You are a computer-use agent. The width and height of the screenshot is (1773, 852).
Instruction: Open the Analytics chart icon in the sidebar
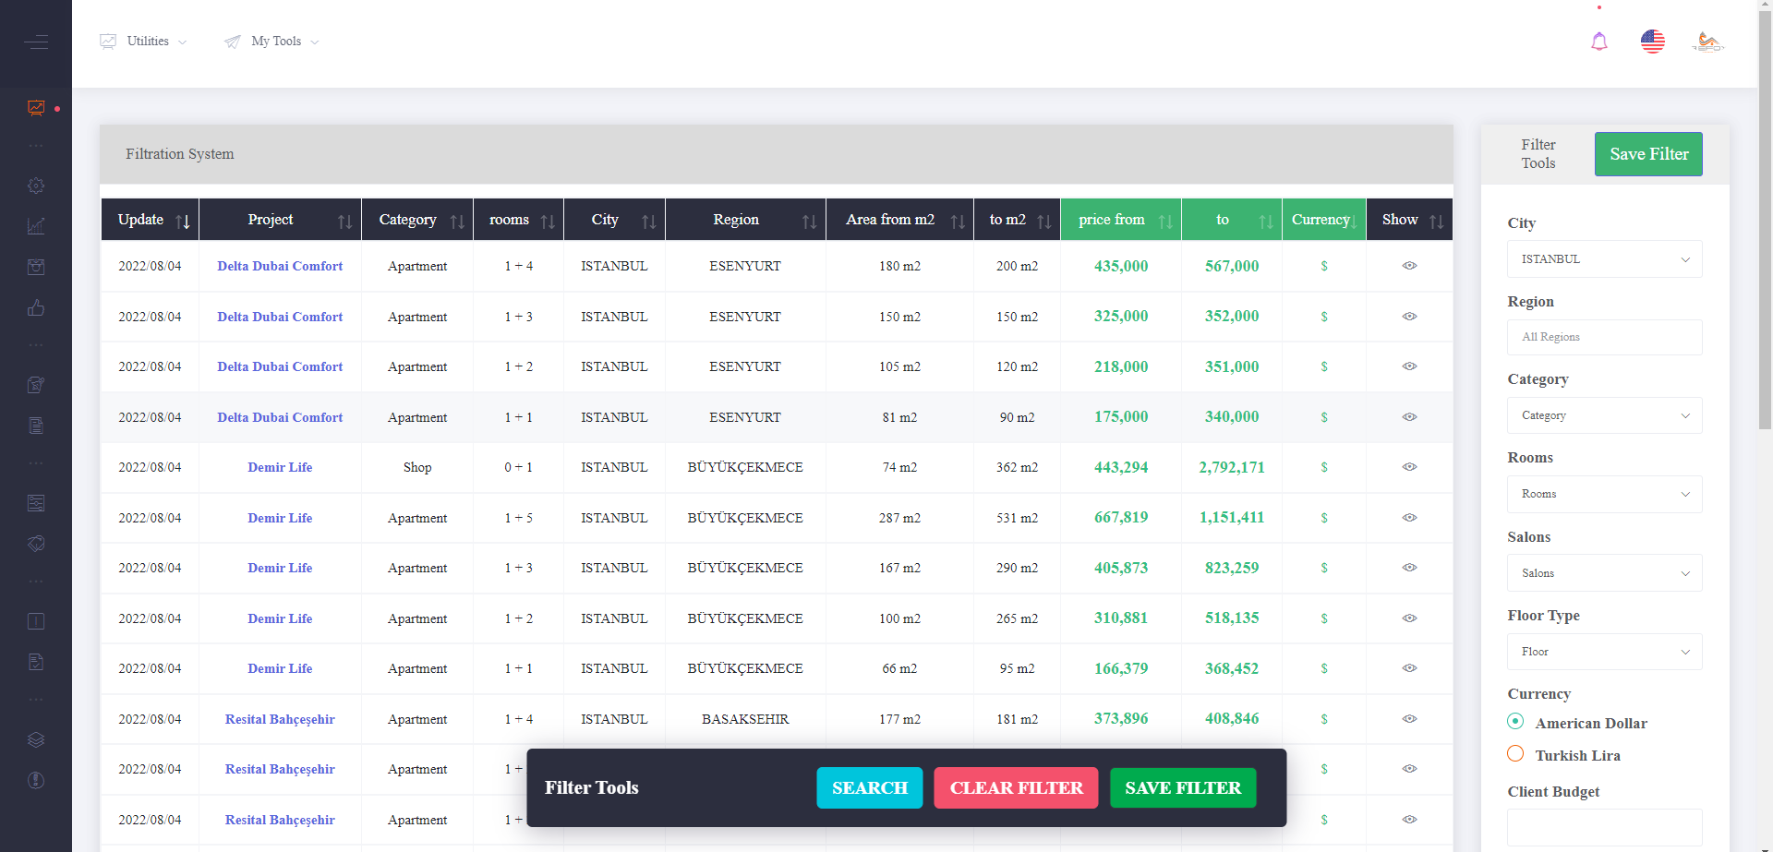(36, 225)
